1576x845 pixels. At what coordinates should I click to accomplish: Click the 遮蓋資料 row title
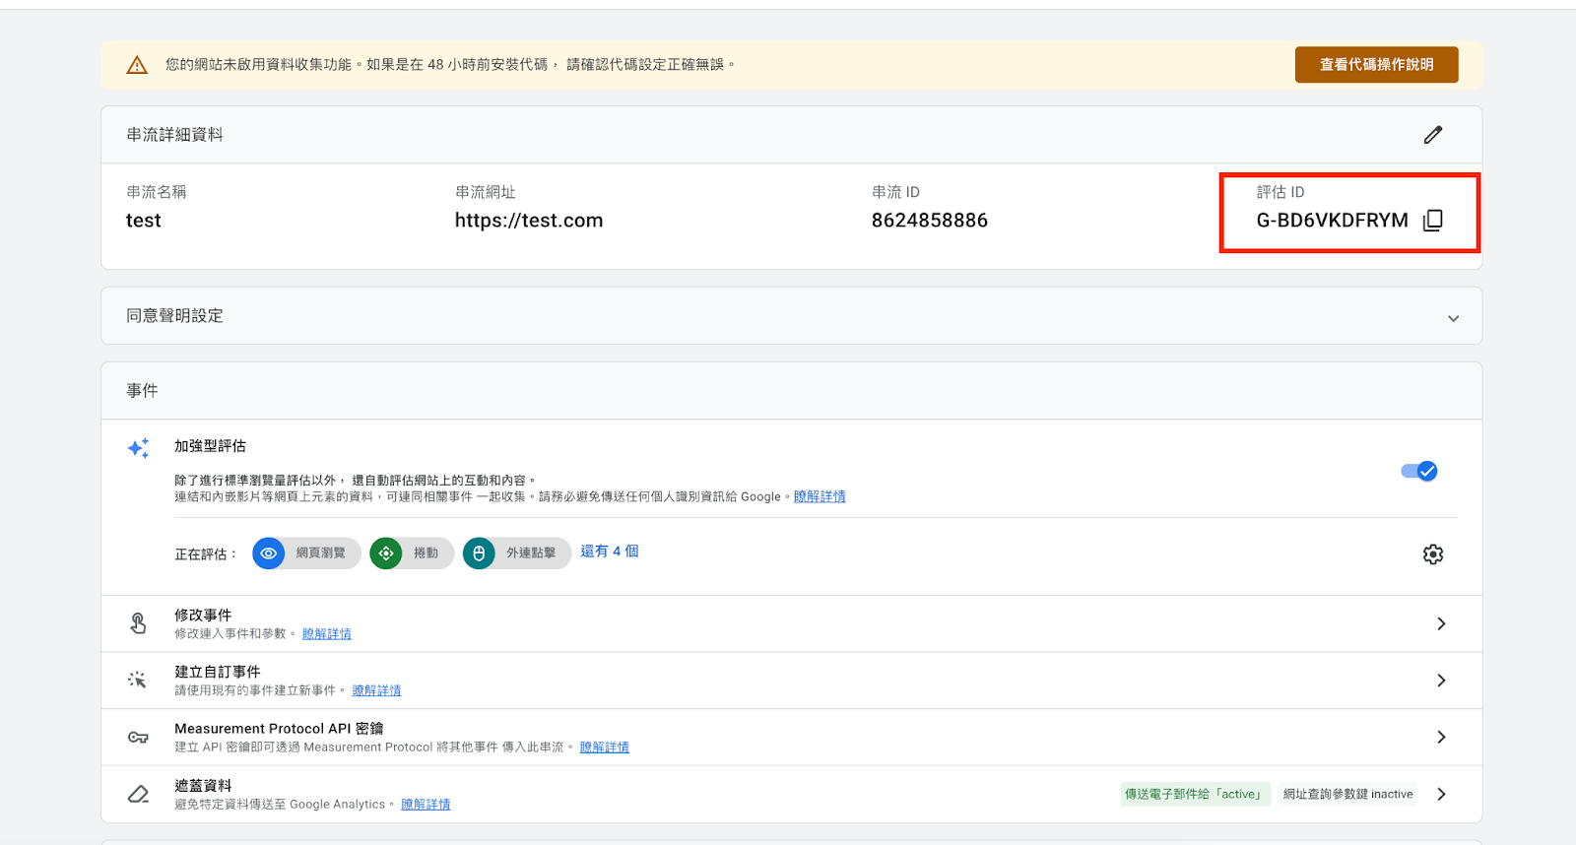click(x=203, y=786)
